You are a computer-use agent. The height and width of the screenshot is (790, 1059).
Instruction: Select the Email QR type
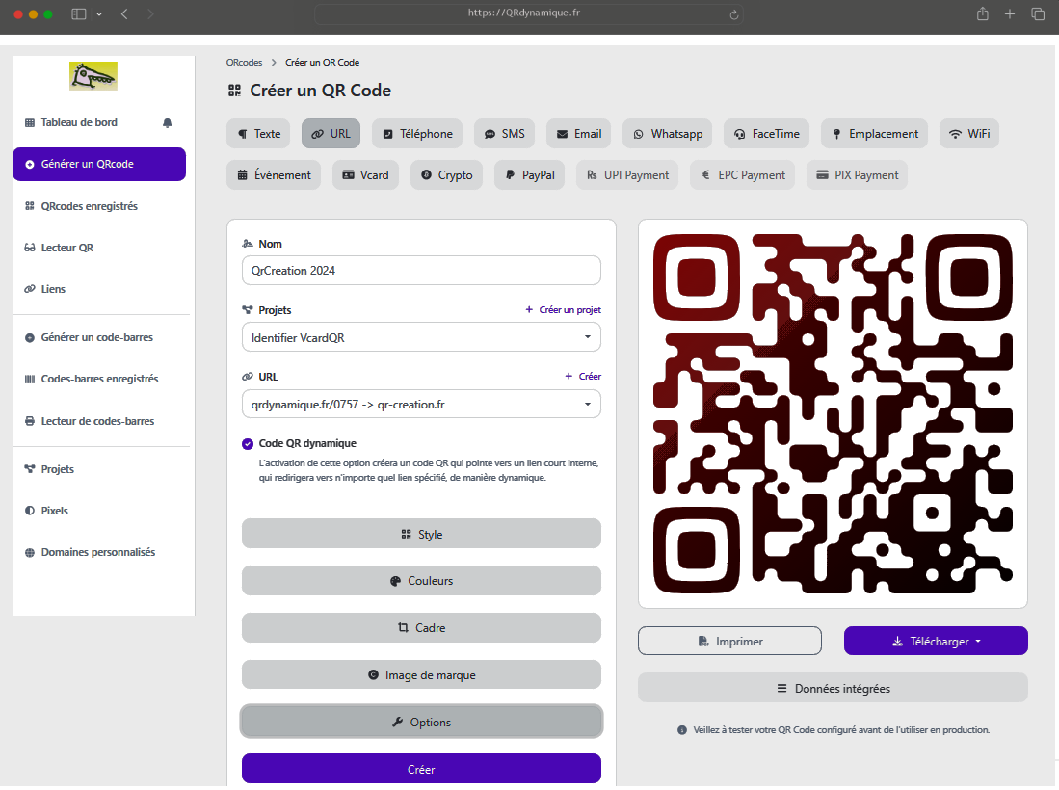point(579,134)
